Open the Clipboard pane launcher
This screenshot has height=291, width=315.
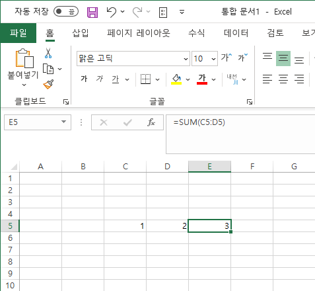click(x=66, y=102)
